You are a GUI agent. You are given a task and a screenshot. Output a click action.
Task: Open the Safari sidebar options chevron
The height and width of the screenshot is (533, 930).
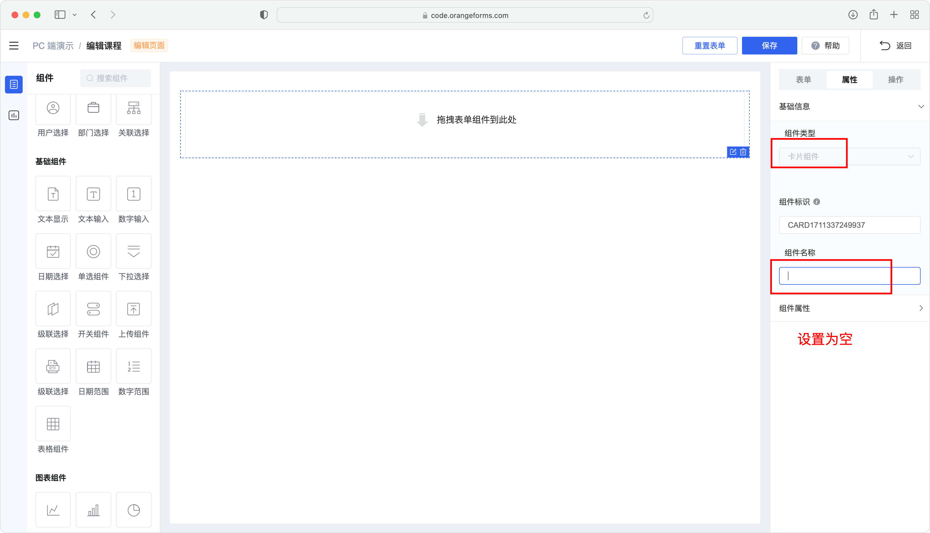75,15
